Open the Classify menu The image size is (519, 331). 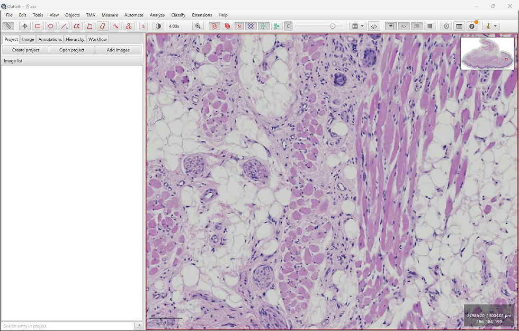[178, 15]
